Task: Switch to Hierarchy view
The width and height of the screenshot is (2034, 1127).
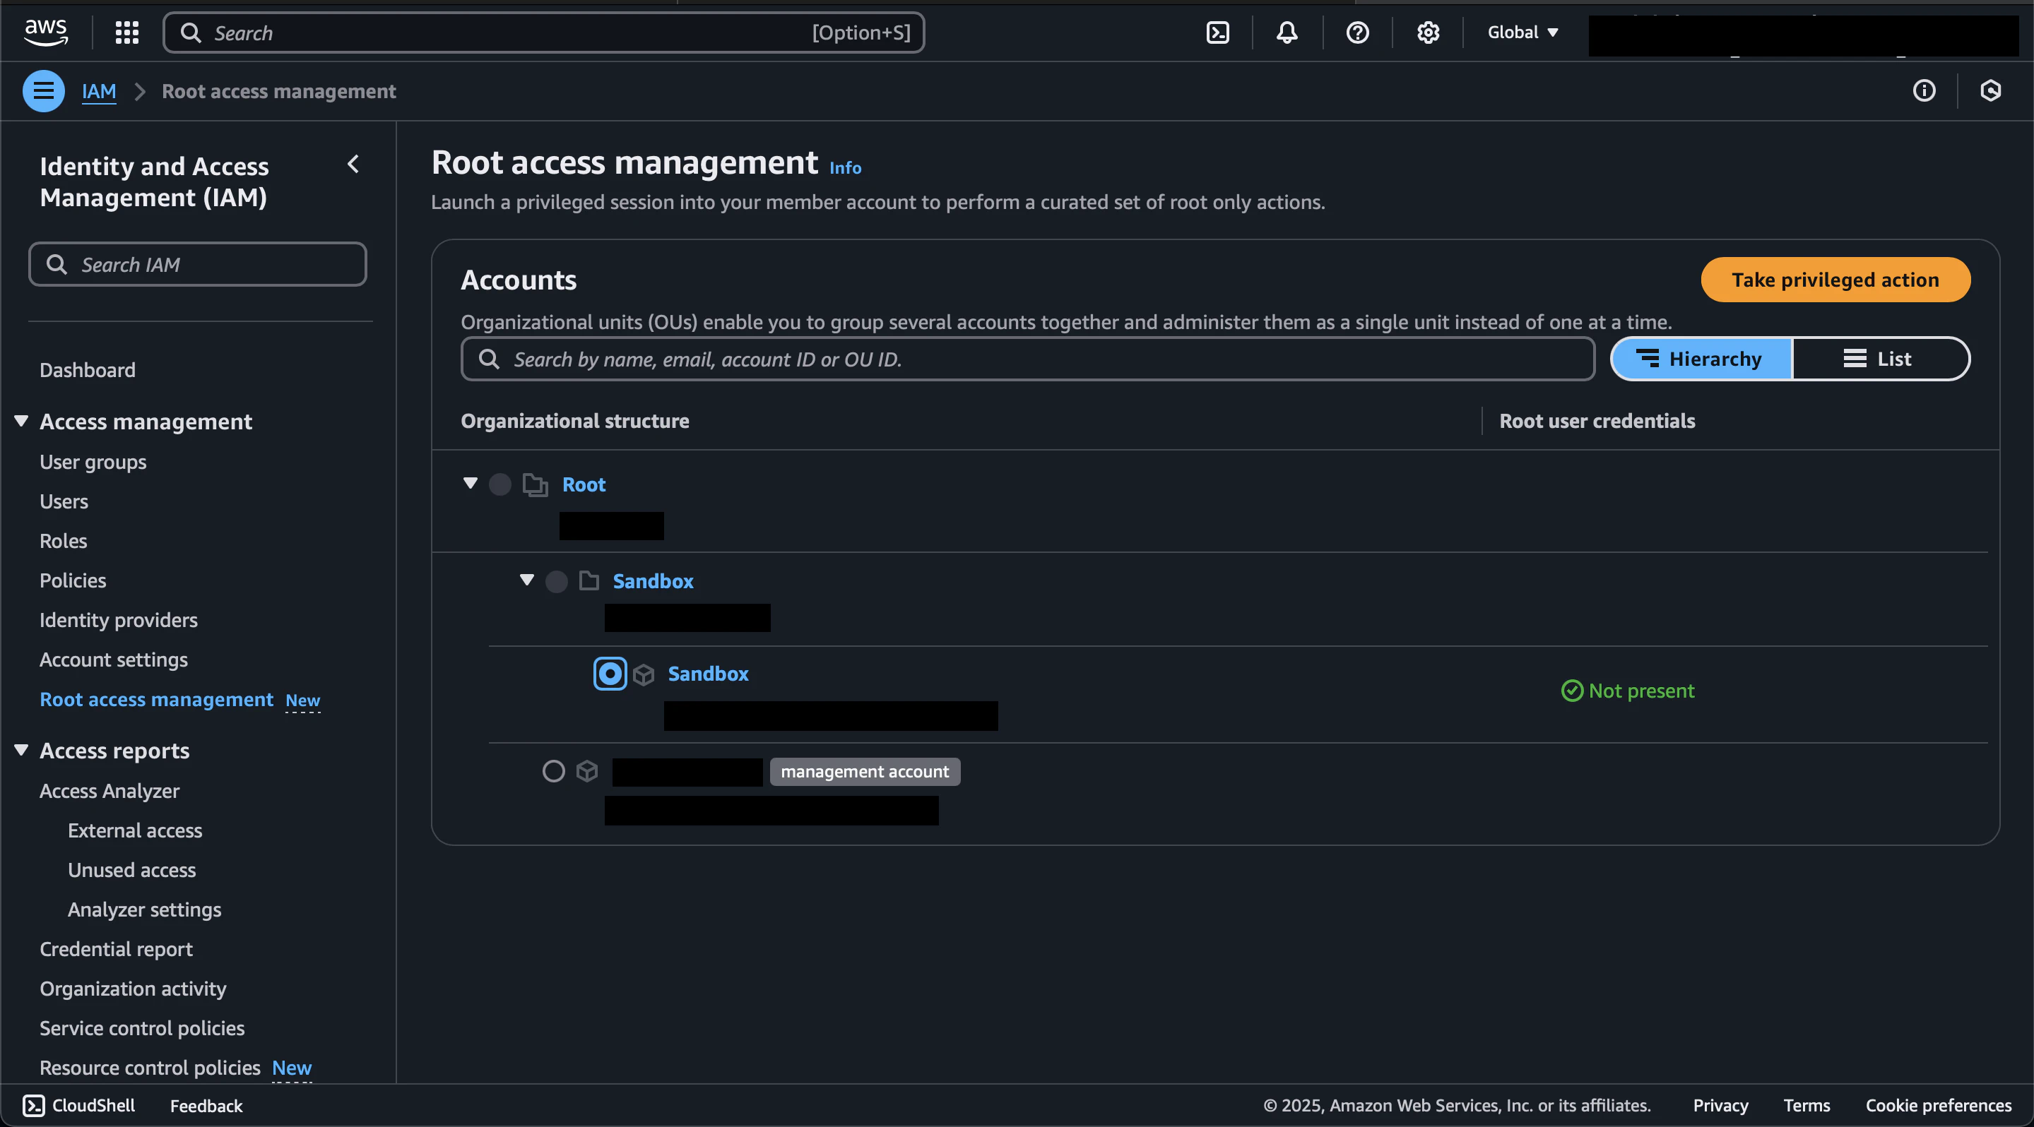Action: click(1701, 359)
